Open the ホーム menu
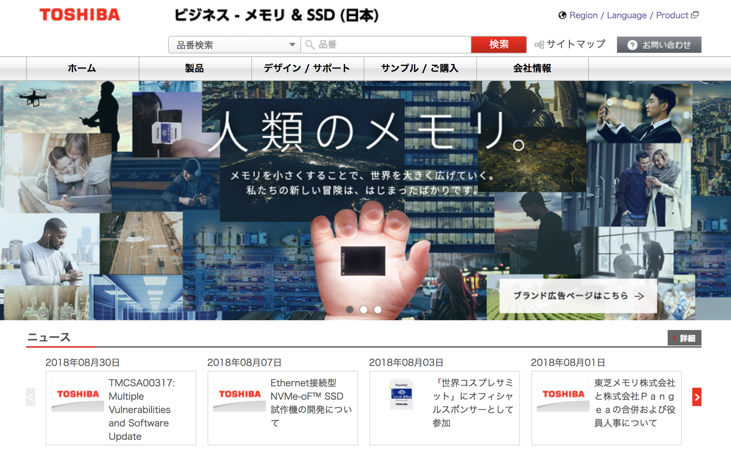 point(82,69)
